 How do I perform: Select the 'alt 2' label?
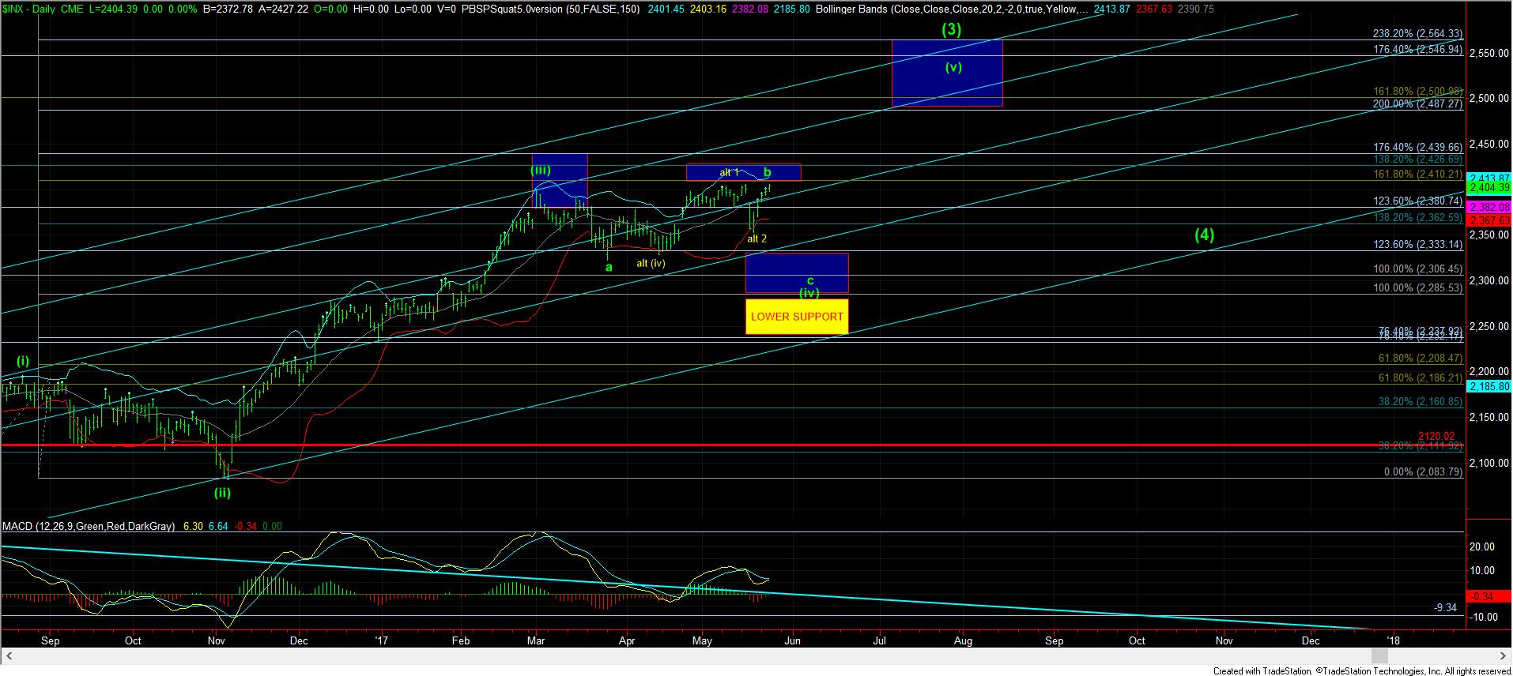[x=756, y=238]
